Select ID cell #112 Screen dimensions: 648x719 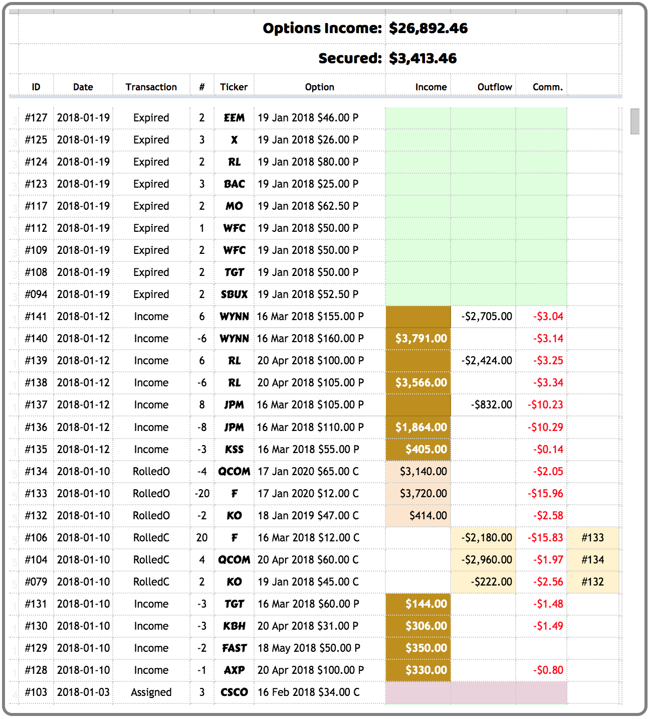[x=36, y=228]
